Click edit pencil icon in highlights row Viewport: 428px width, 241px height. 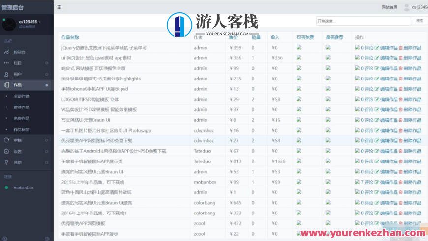377,79
